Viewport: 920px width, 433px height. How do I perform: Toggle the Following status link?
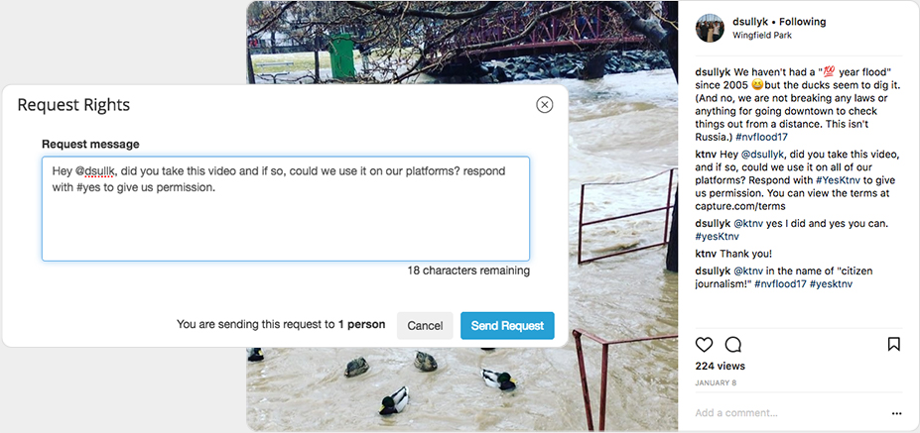tap(803, 22)
